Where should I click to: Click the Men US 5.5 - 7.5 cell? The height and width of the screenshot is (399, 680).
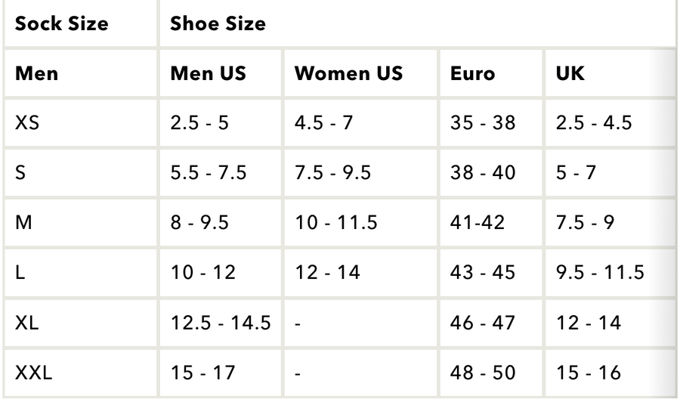click(221, 172)
